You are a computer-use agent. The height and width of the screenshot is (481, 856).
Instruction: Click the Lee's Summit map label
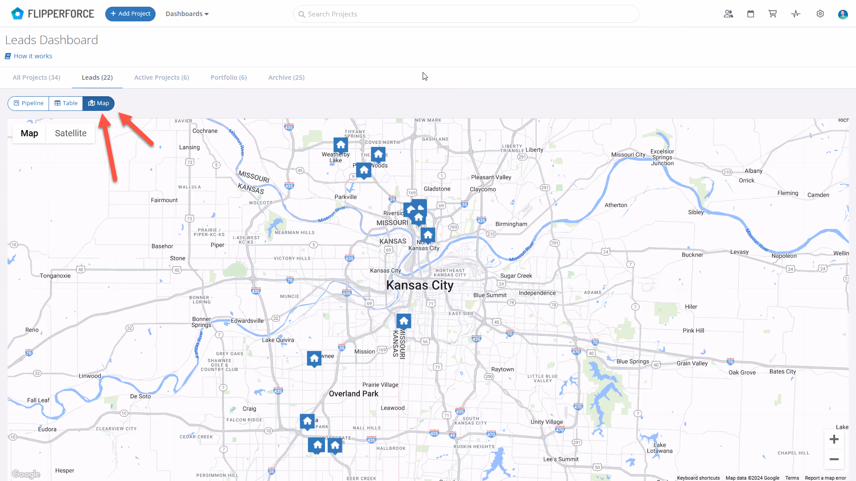tap(561, 459)
